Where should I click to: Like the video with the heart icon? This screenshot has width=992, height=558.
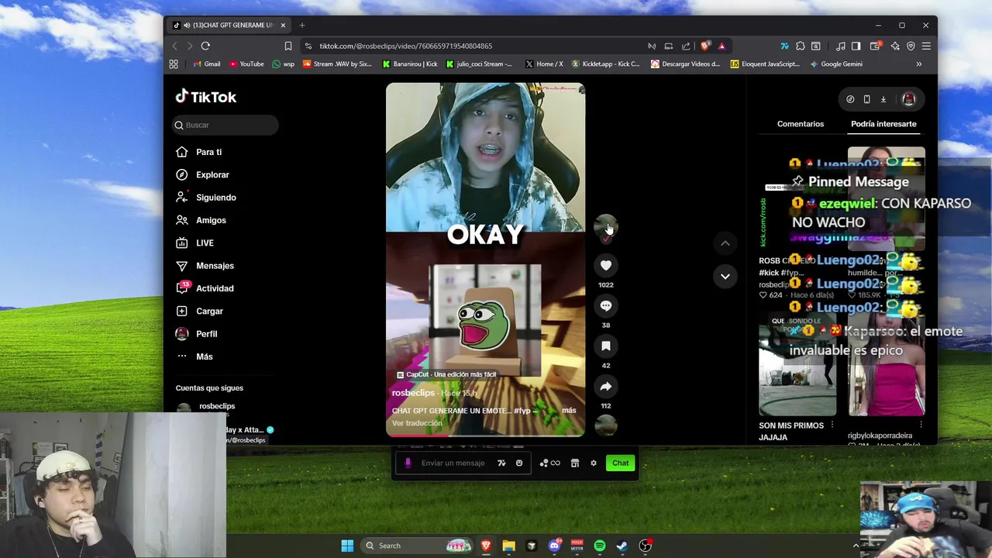[x=606, y=265]
